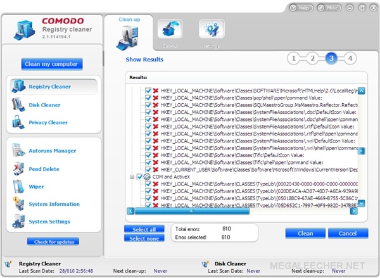Click the Clean my computer button
This screenshot has width=380, height=278.
tap(52, 64)
